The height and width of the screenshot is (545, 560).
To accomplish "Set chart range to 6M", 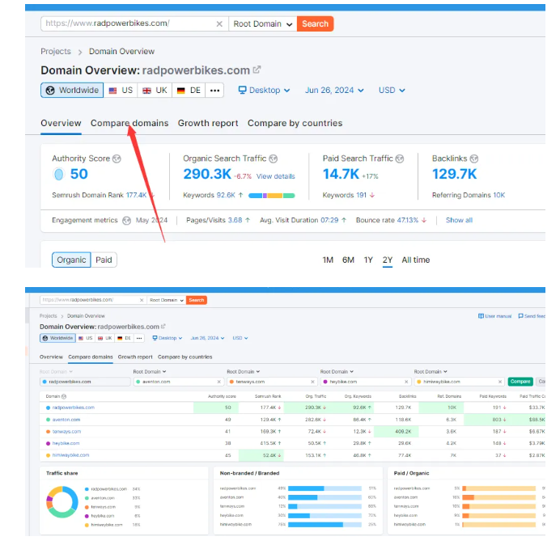I will point(348,260).
